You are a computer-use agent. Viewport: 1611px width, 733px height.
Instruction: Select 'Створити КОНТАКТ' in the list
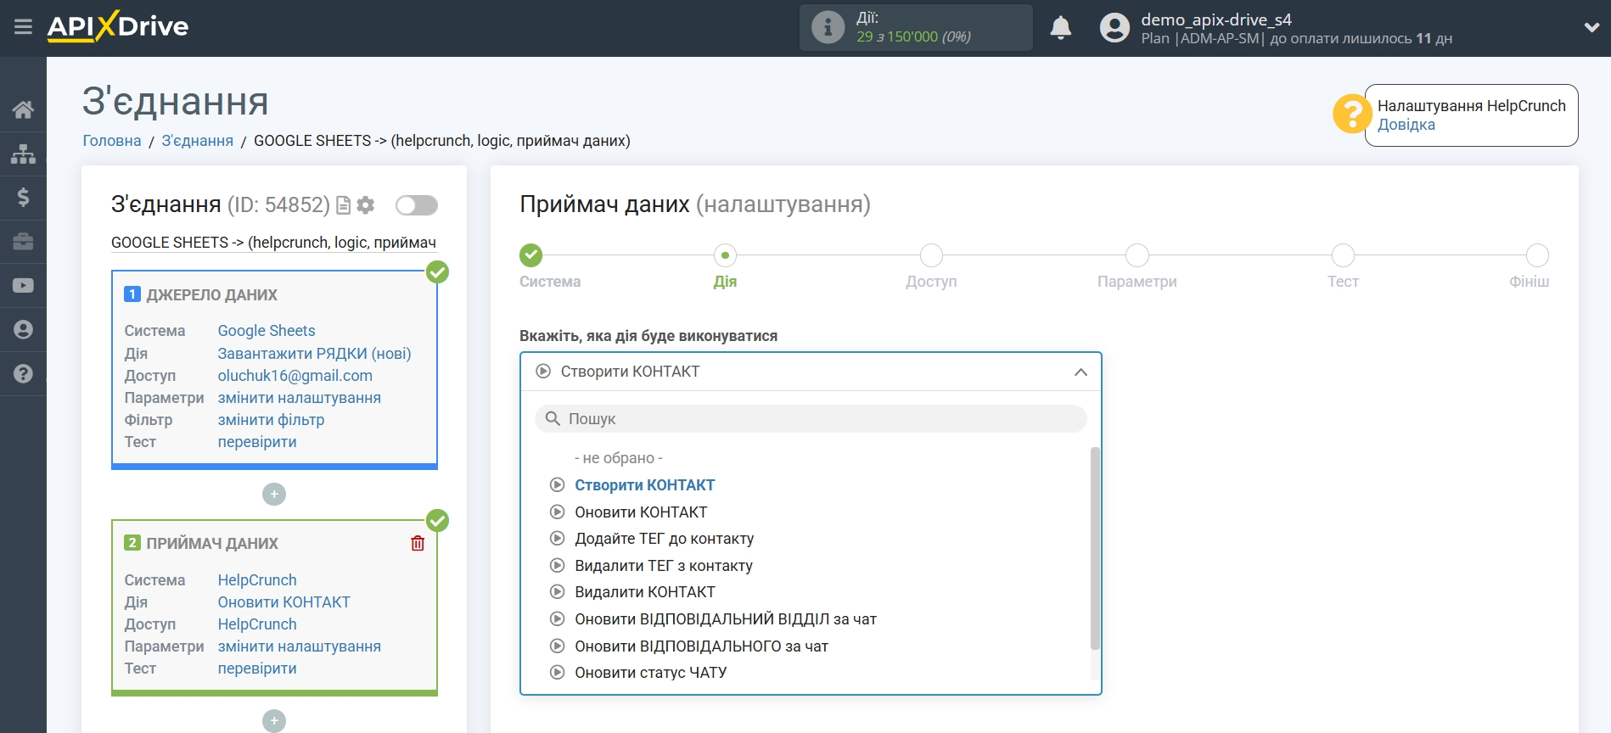644,485
